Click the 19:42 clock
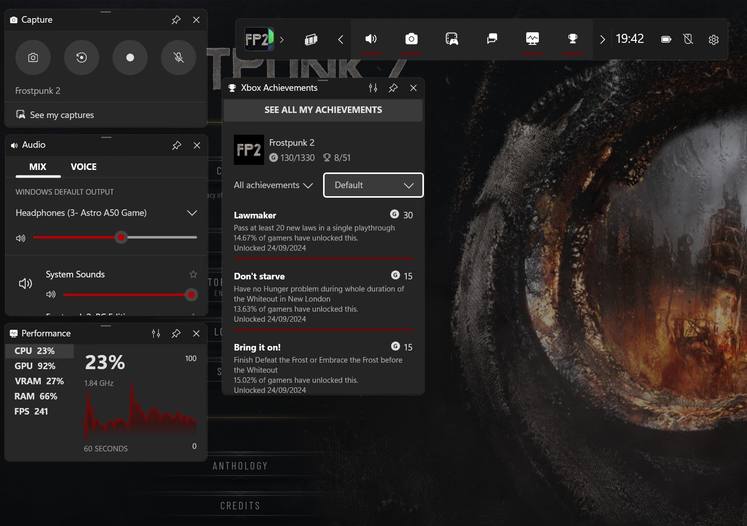The image size is (747, 526). 630,39
